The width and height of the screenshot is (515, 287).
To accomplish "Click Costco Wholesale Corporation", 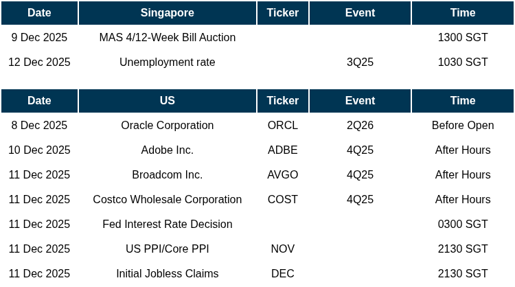I will tap(167, 200).
